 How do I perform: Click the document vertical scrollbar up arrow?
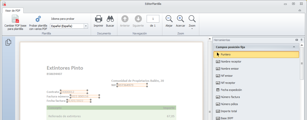(210, 39)
